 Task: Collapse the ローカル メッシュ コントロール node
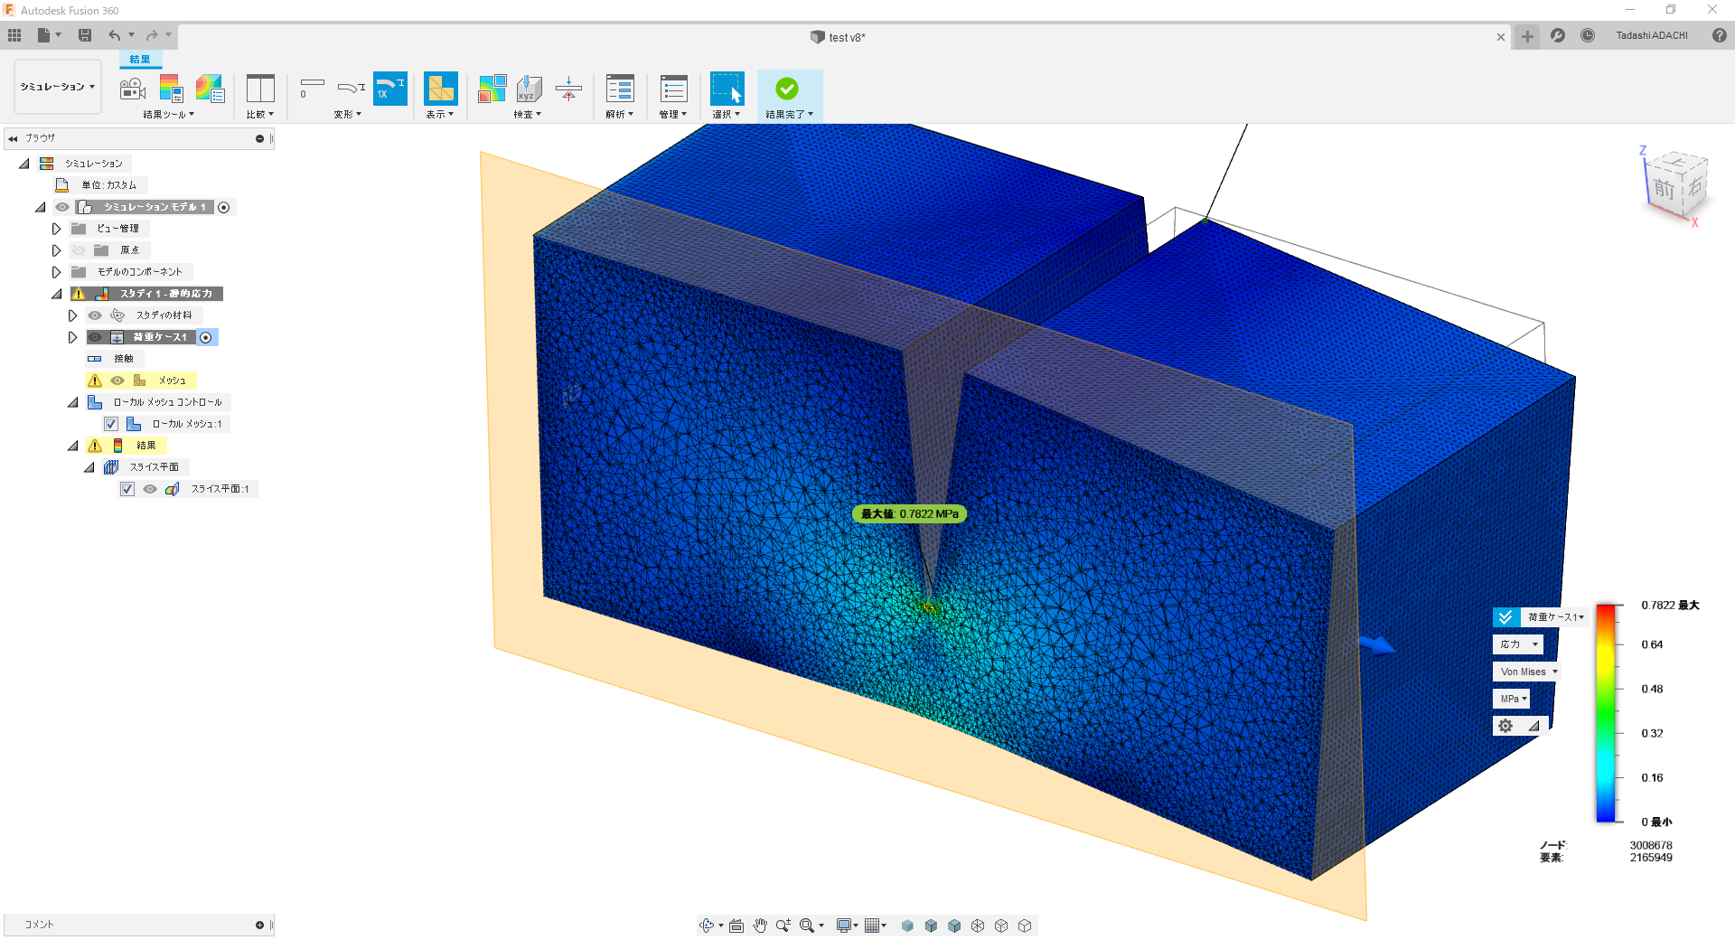tap(72, 402)
